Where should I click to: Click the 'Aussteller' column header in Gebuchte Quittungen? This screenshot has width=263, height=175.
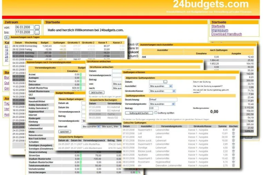tap(146, 126)
